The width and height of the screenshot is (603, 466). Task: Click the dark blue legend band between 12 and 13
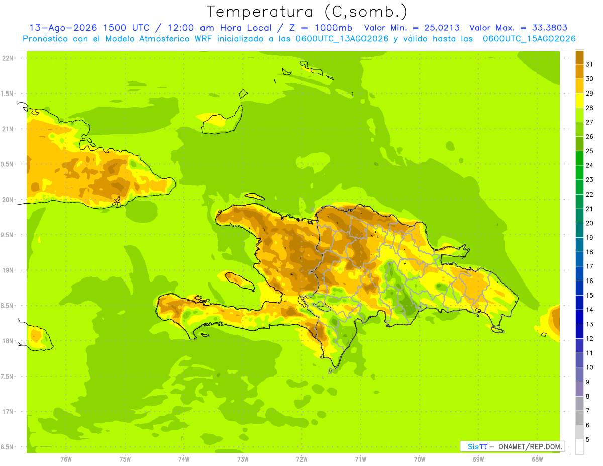pos(579,331)
